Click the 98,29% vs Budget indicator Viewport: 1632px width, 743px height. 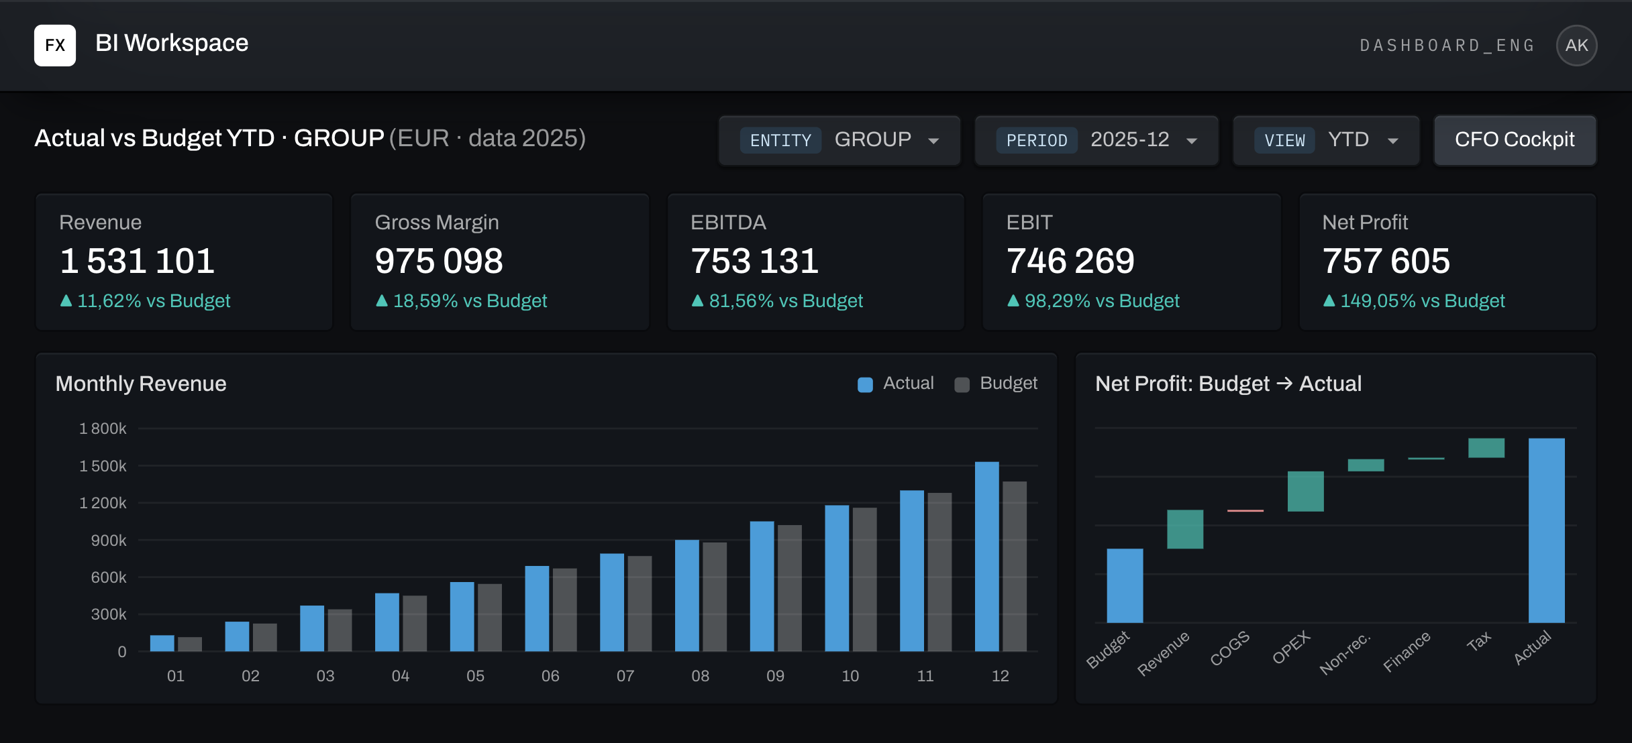pos(1093,300)
